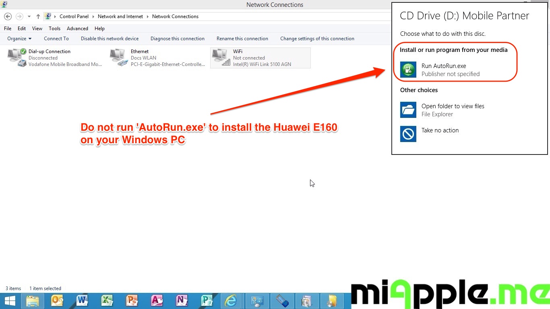Open the Advanced menu
This screenshot has height=309, width=550.
click(x=77, y=29)
